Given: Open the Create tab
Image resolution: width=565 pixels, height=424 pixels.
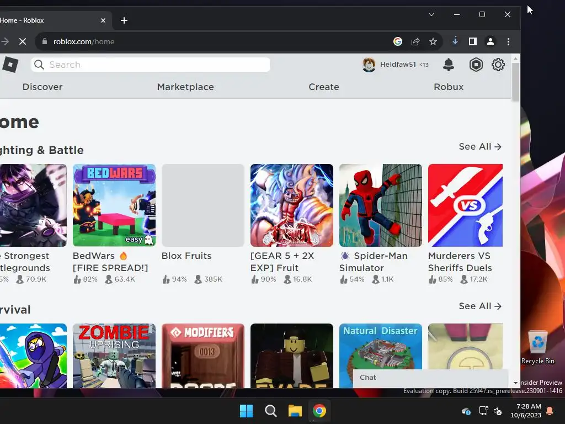Looking at the screenshot, I should coord(323,87).
